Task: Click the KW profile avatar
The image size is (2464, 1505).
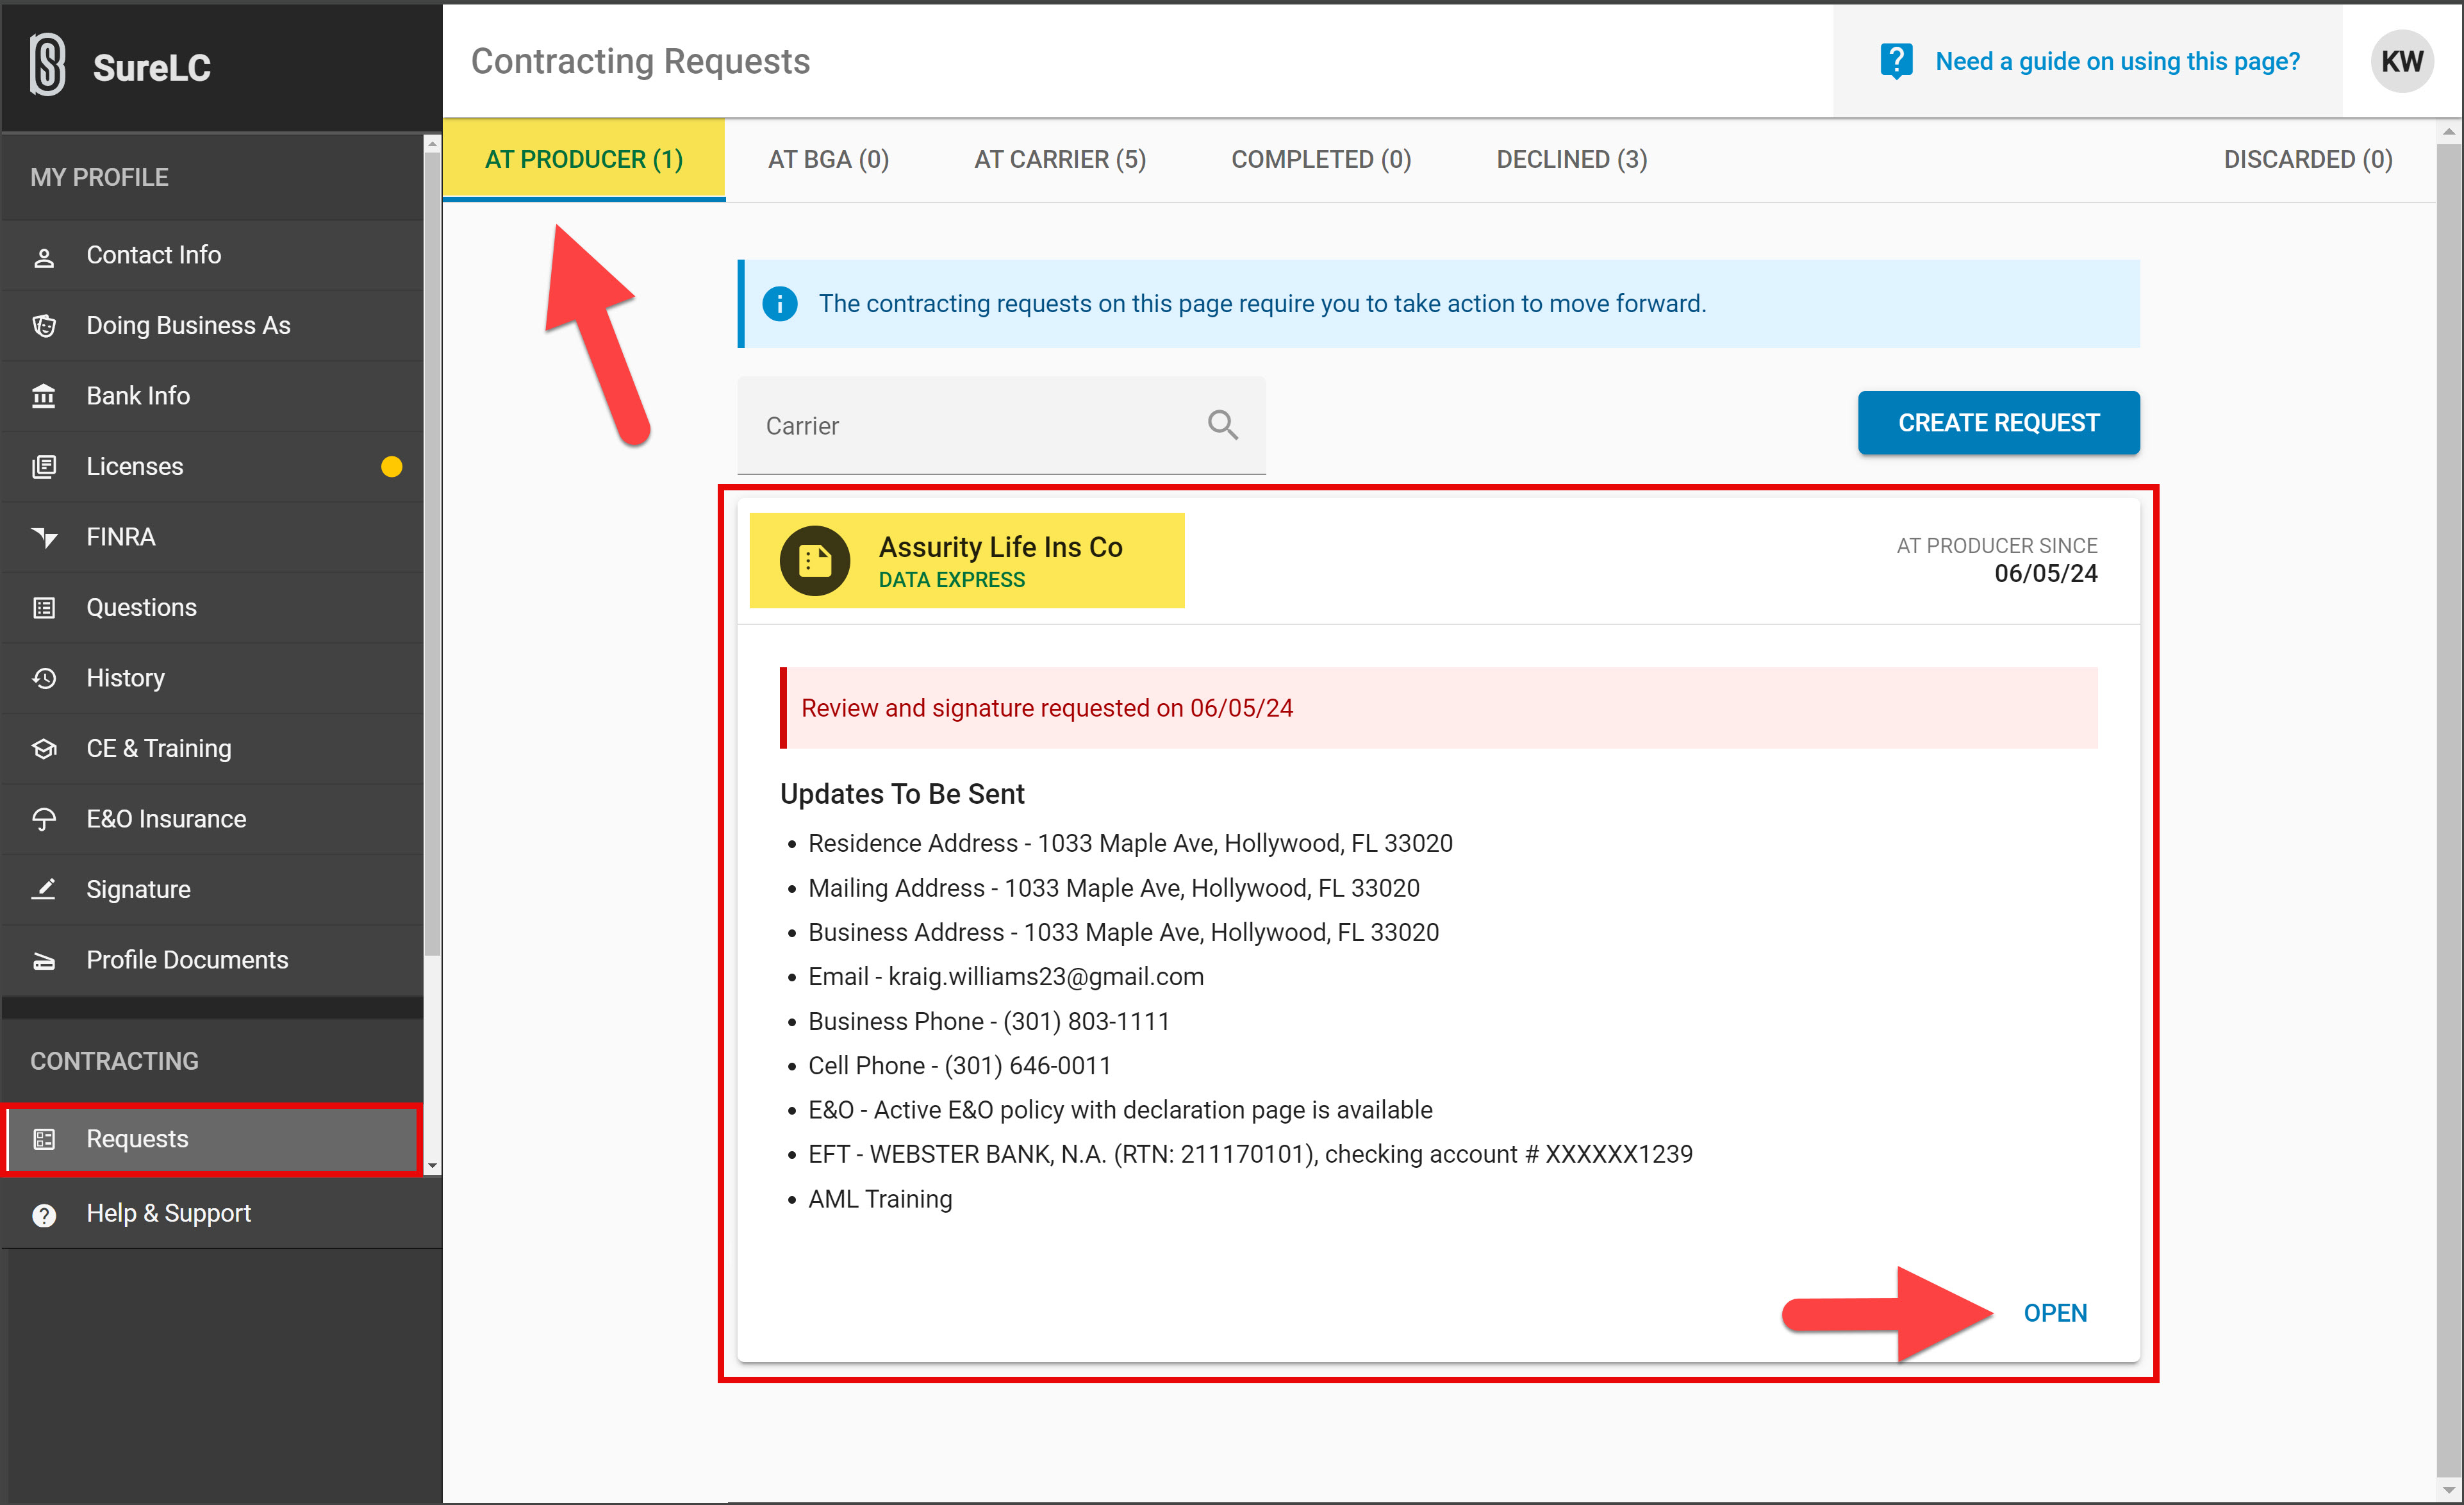Action: coord(2402,61)
